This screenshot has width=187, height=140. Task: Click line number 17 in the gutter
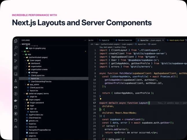click(x=94, y=103)
